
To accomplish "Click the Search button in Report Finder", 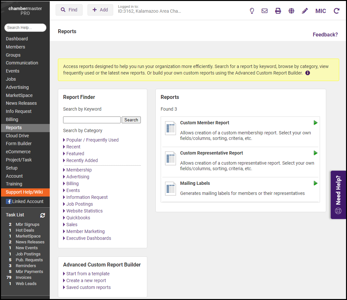I will [131, 120].
